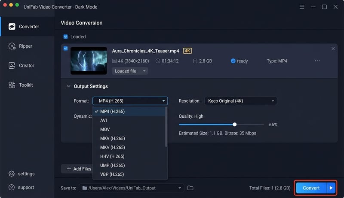Remove Aura_Chronicles file with X

coord(333,49)
